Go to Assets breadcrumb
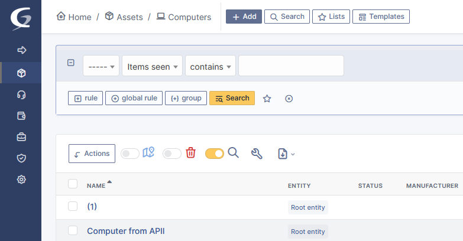The image size is (463, 241). [x=124, y=17]
